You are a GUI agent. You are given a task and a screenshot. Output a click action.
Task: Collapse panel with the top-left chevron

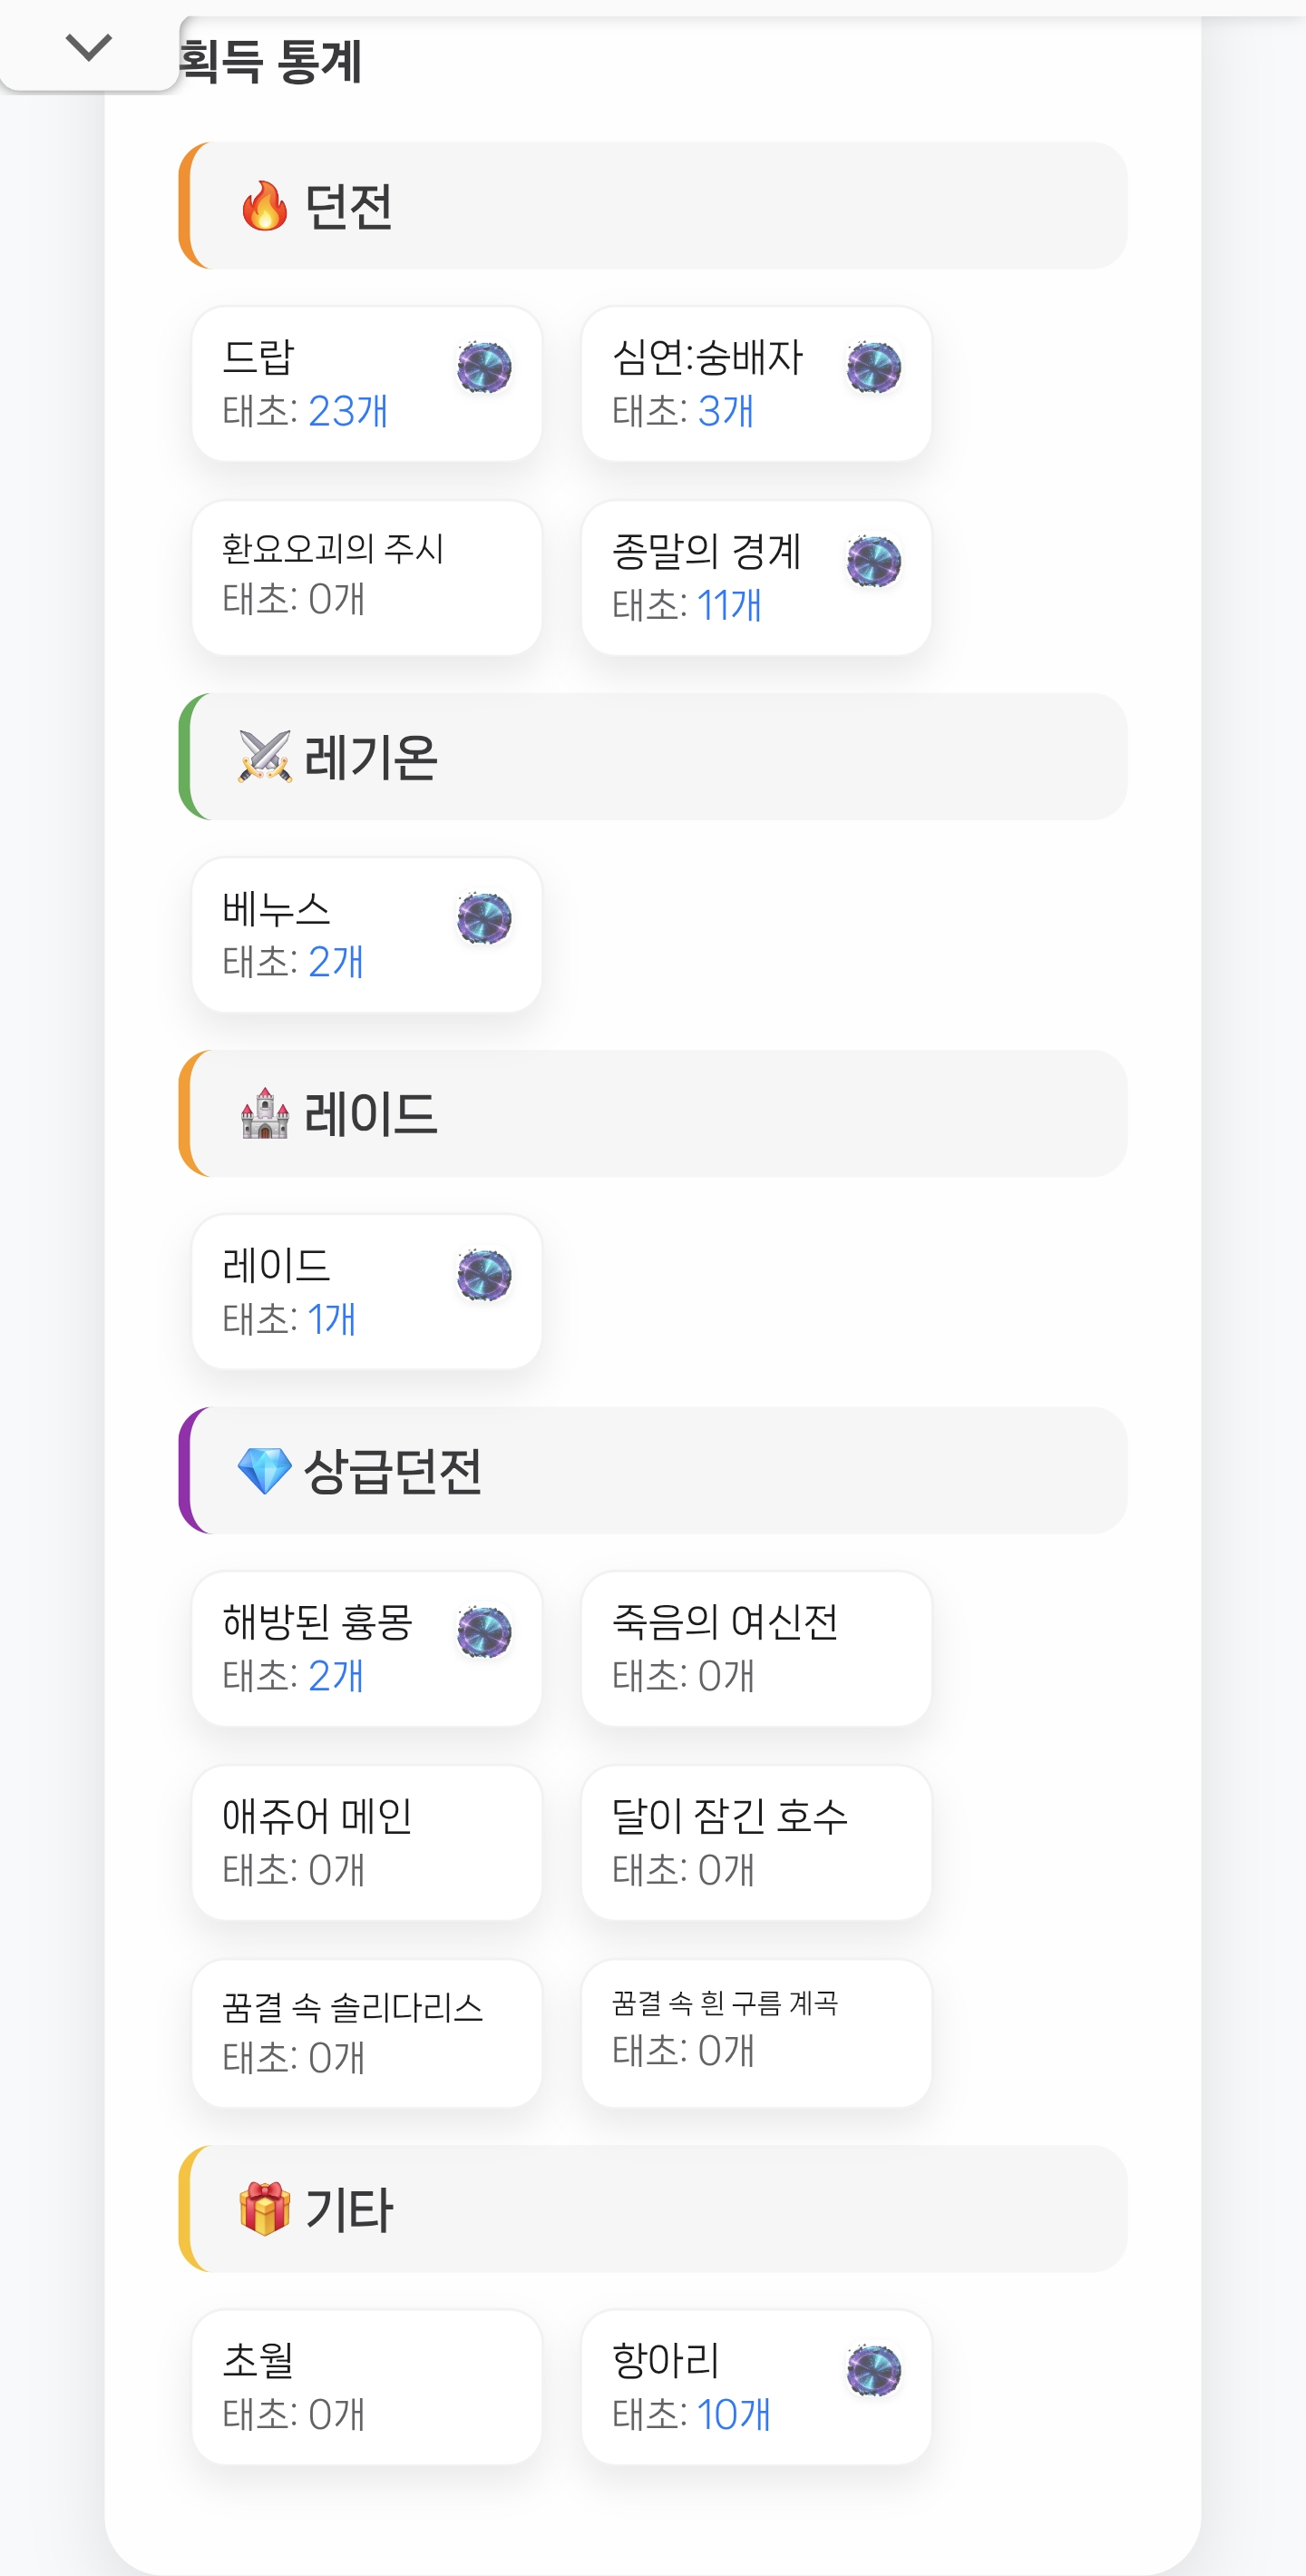tap(88, 47)
